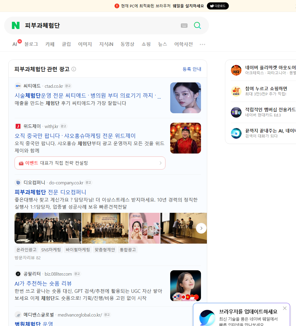Open the on-screen keyboard icon
Screen dimensions: 296x326
(x=184, y=25)
